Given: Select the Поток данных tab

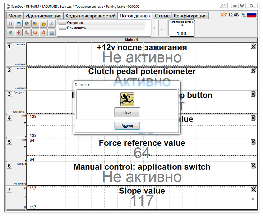Looking at the screenshot, I should click(135, 16).
